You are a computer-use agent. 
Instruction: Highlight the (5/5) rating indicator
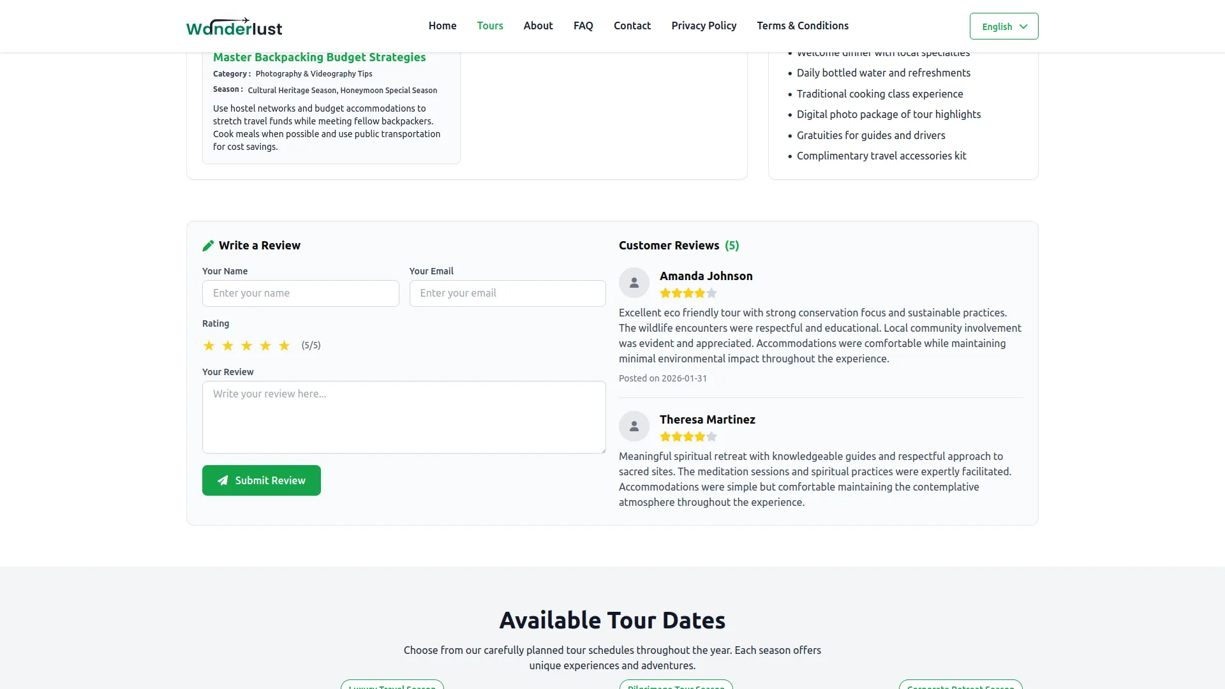[x=311, y=345]
